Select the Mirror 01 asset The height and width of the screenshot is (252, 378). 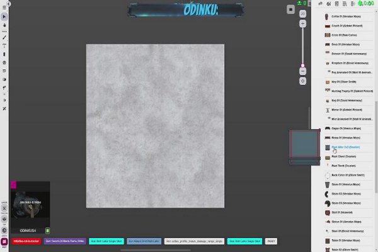(348, 110)
